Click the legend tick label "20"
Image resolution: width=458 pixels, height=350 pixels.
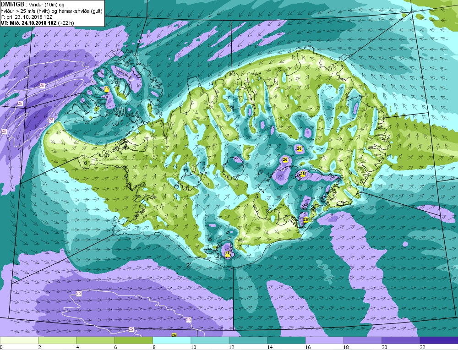click(x=384, y=347)
